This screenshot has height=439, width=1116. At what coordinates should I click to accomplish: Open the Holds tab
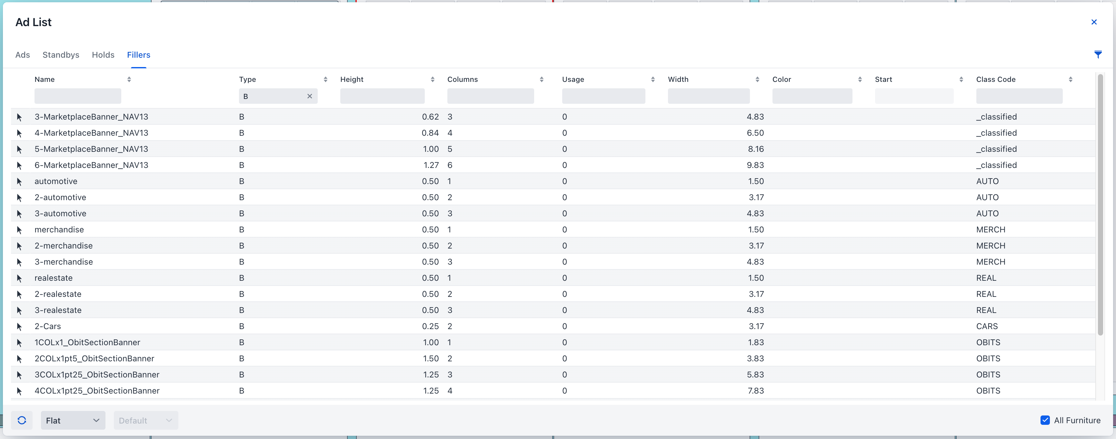pos(103,55)
